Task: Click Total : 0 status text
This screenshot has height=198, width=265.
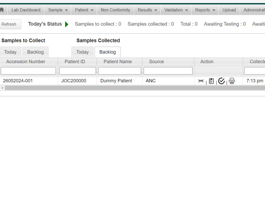Action: coord(189,24)
